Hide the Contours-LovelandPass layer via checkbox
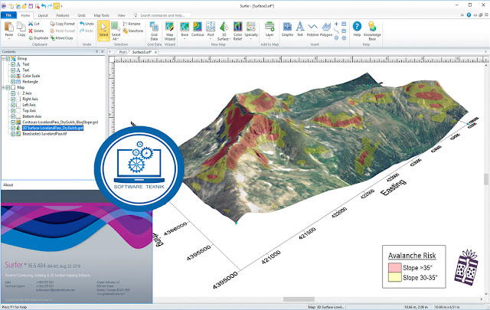The height and width of the screenshot is (310, 490). click(13, 122)
